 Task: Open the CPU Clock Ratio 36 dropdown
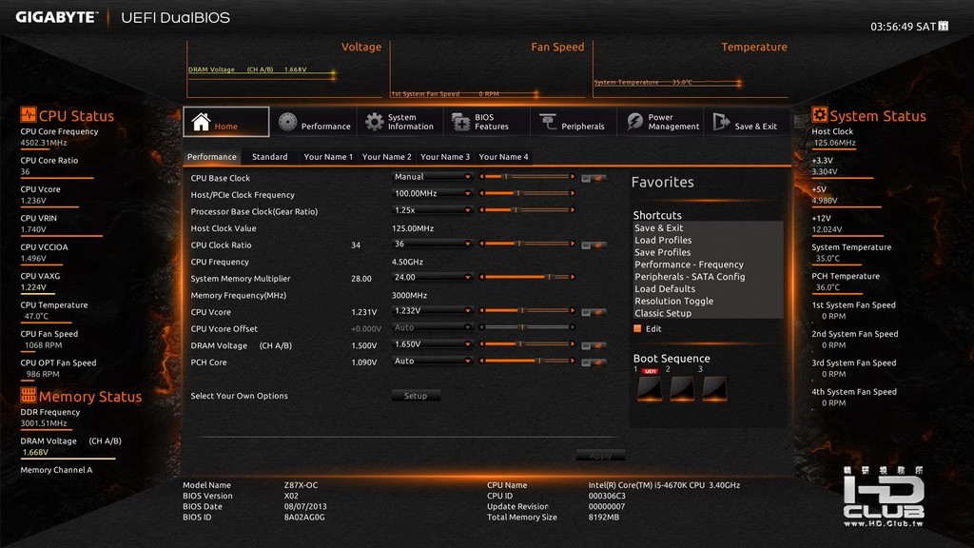432,245
